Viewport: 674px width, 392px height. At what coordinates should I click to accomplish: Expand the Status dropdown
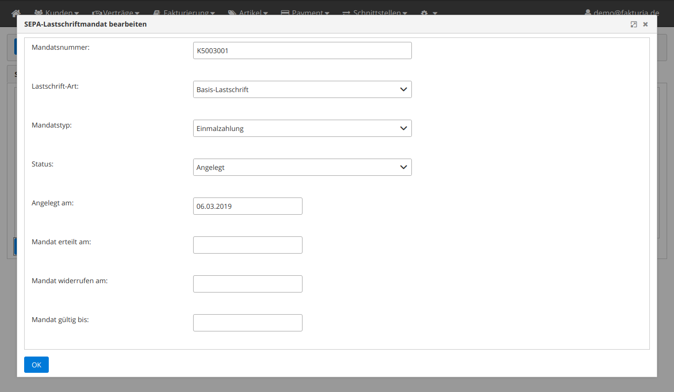(302, 167)
